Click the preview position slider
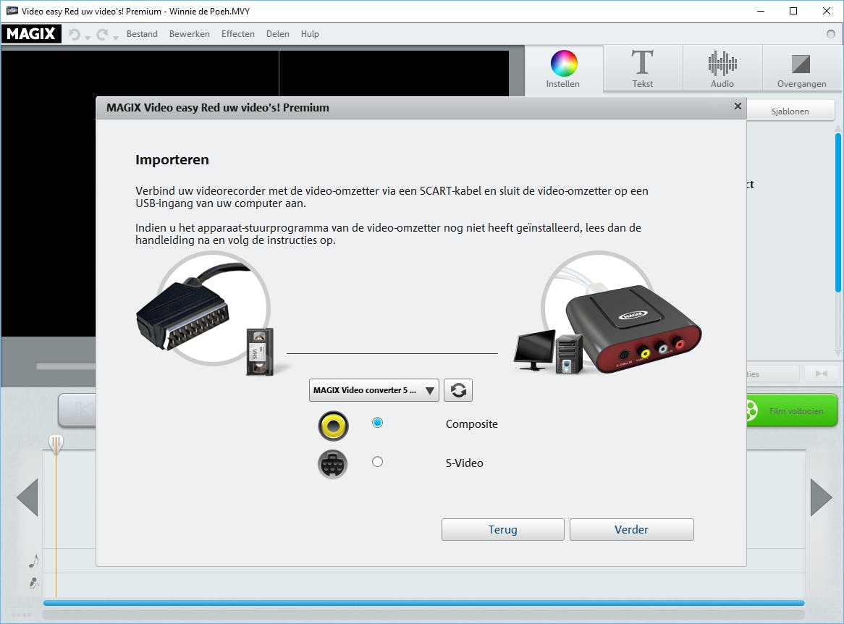 click(66, 366)
